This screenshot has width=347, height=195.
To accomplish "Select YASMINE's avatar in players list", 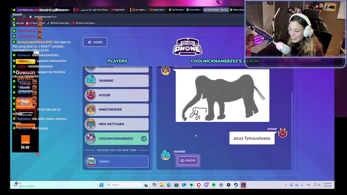I will click(91, 80).
